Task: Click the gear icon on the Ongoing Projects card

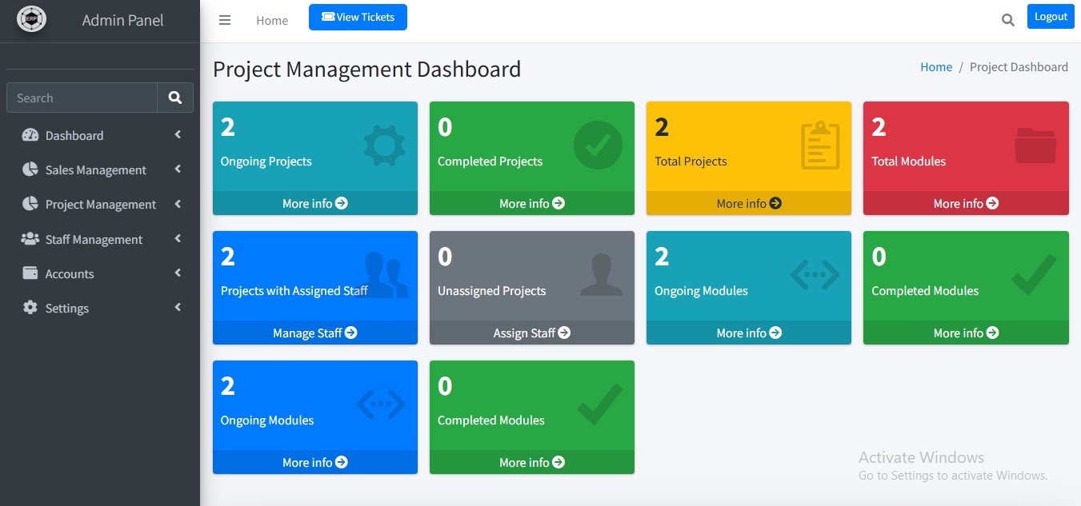Action: coord(383,144)
